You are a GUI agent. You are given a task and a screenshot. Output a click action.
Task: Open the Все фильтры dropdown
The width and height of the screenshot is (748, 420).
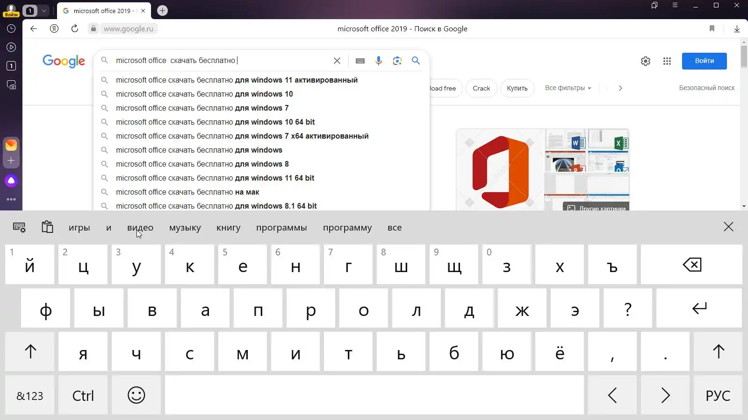(568, 88)
